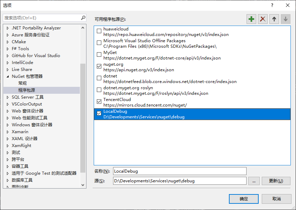The width and height of the screenshot is (296, 210).
Task: Close the options dialog
Action: pos(287,5)
